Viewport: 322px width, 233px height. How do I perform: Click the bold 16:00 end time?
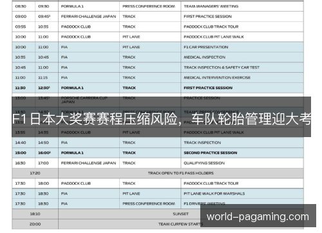[x=44, y=153]
